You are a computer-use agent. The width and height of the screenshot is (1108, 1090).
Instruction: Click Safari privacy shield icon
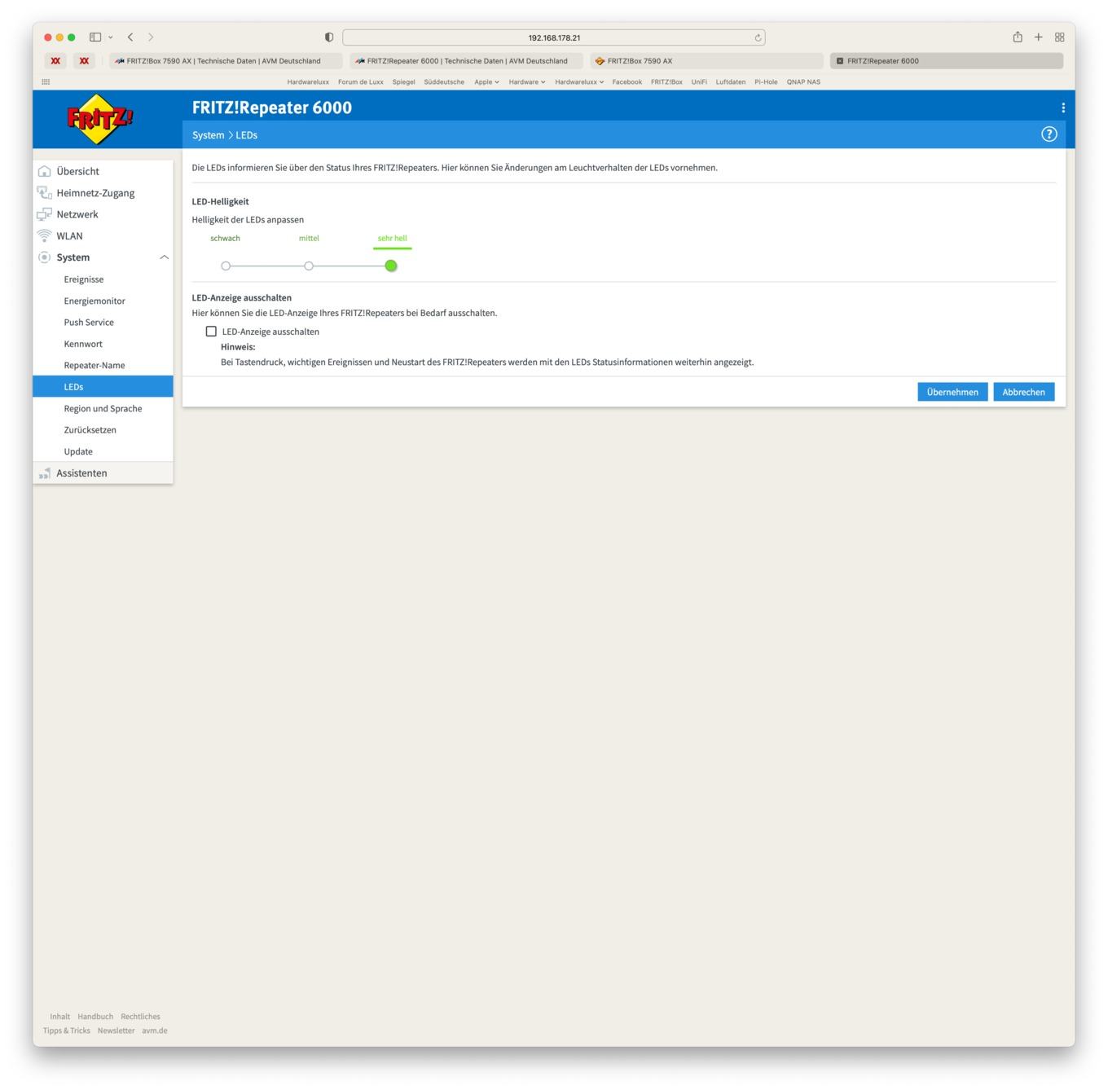329,37
